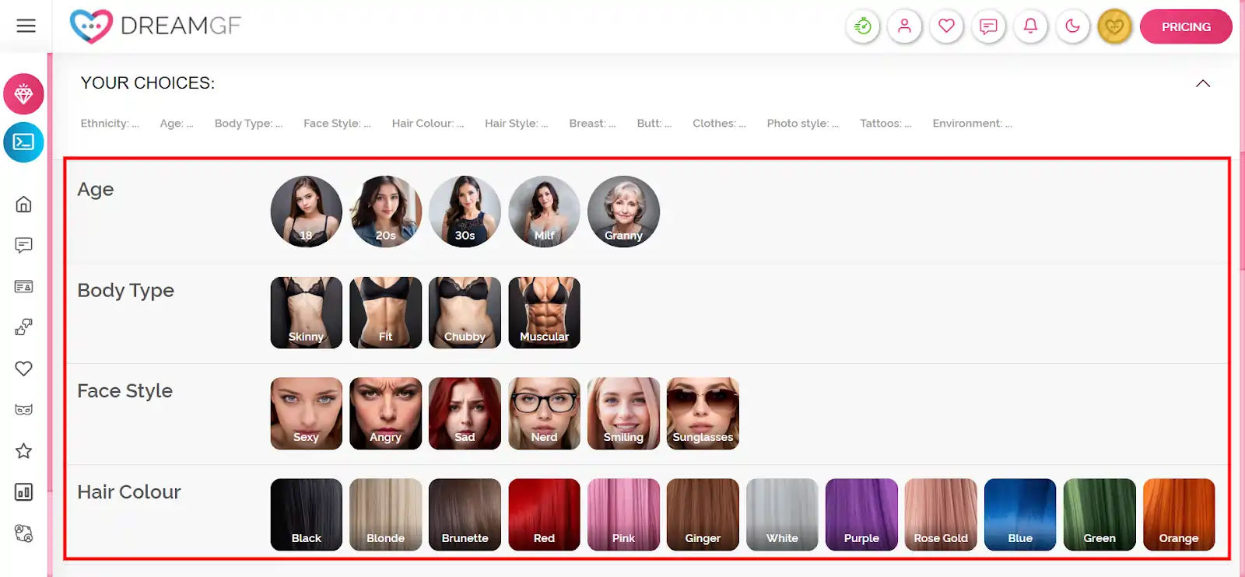
Task: Click the gold coin heart icon
Action: (x=1115, y=26)
